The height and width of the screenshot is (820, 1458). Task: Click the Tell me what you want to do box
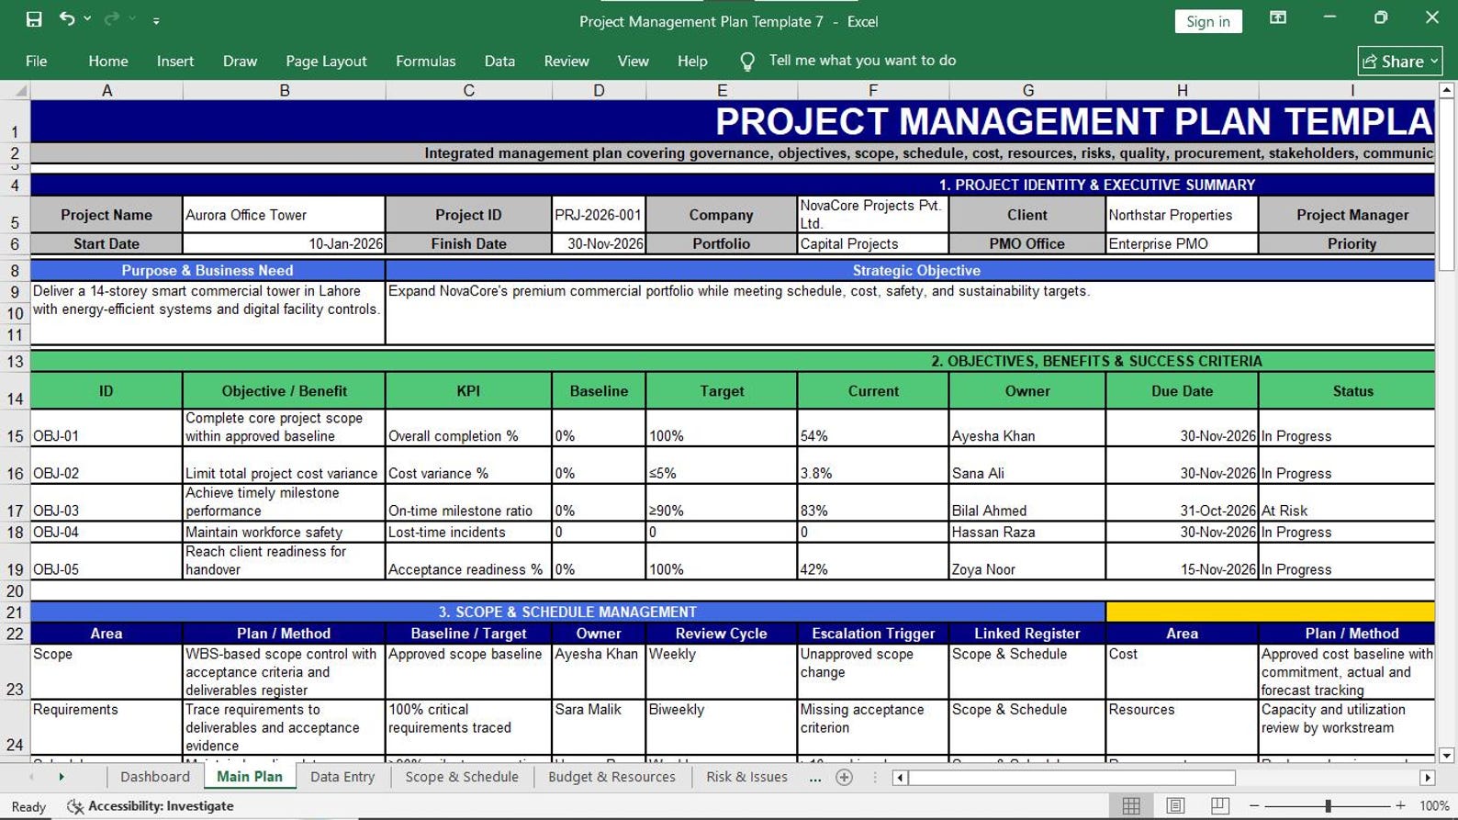click(862, 61)
